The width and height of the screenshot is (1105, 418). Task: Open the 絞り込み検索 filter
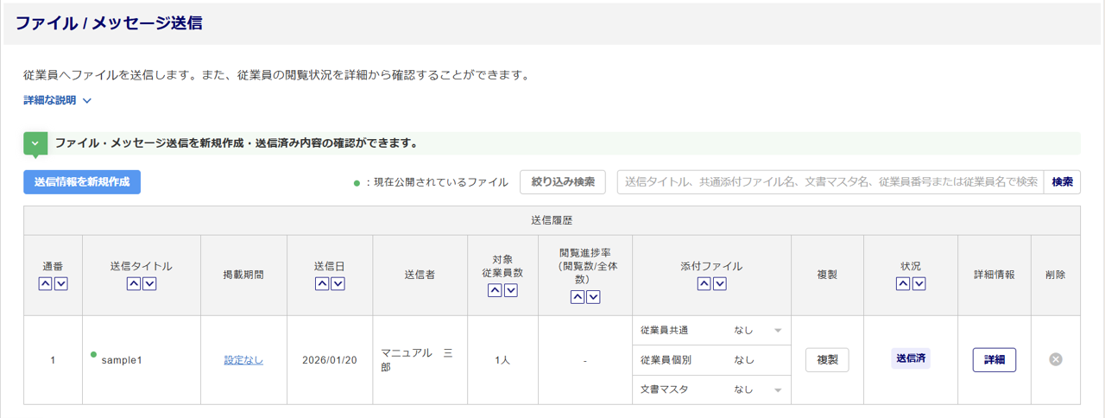point(563,182)
